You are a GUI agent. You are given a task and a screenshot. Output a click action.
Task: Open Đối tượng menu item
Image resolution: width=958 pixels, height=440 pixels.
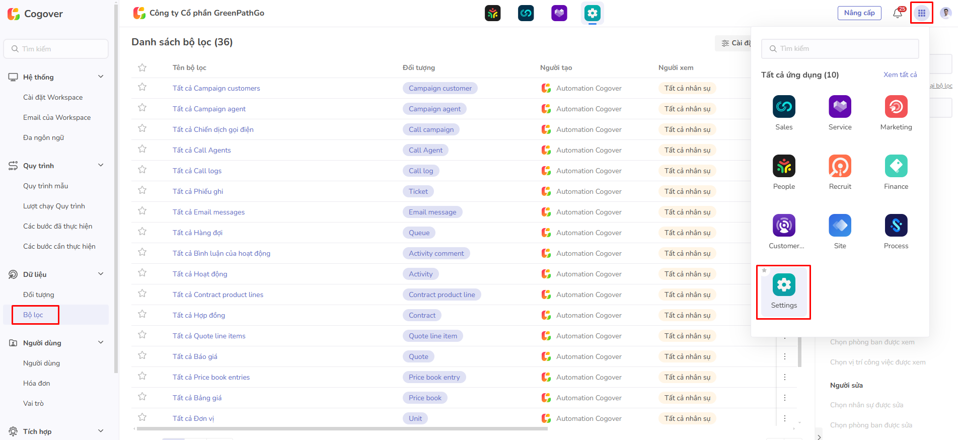(x=39, y=295)
